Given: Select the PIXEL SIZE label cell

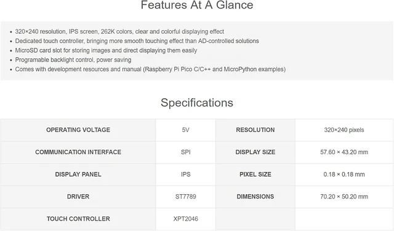Looking at the screenshot, I should click(255, 174).
